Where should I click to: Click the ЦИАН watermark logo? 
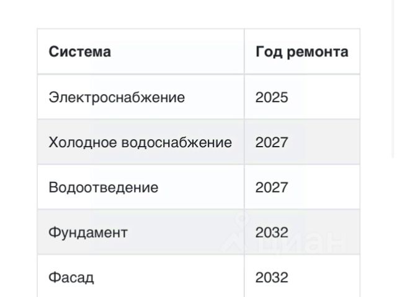coord(283,234)
